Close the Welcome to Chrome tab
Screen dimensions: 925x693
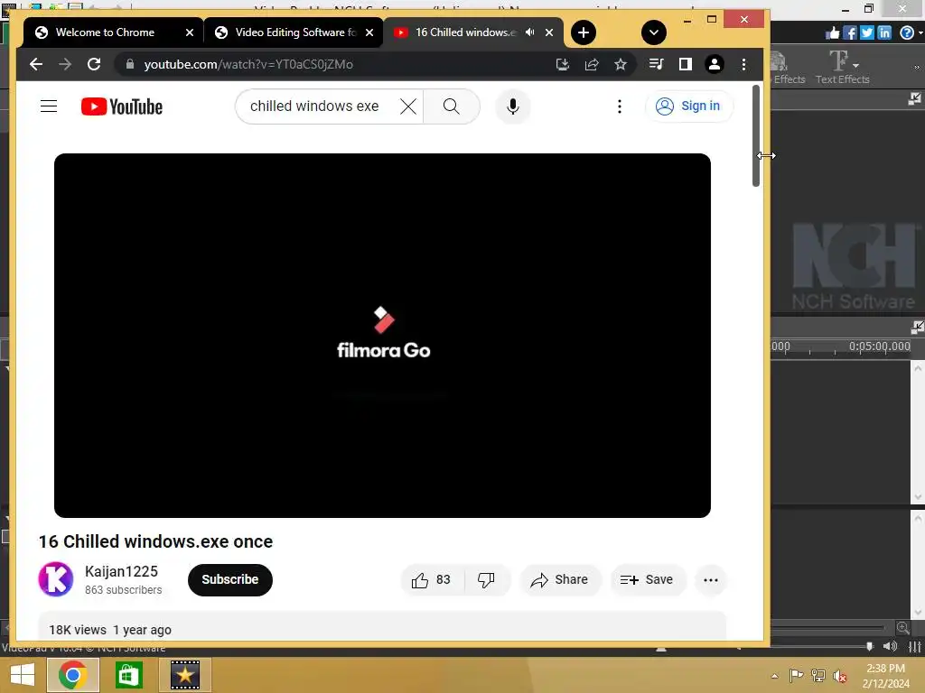click(x=190, y=32)
